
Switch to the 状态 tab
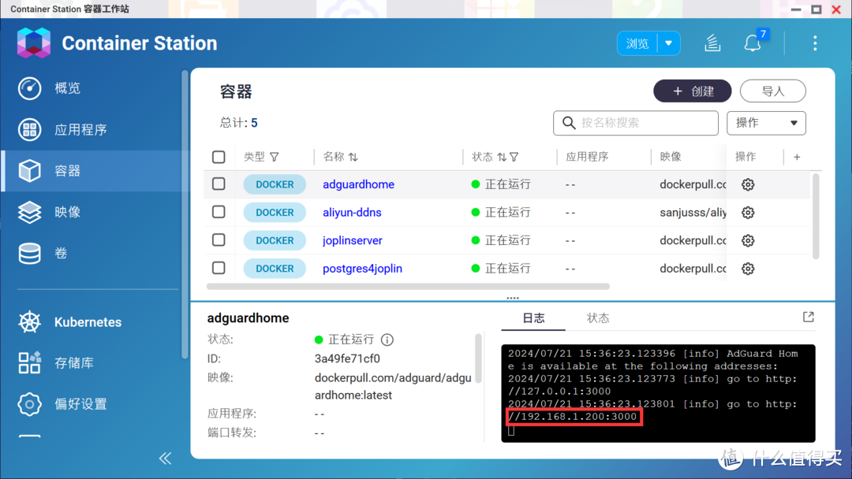point(598,317)
